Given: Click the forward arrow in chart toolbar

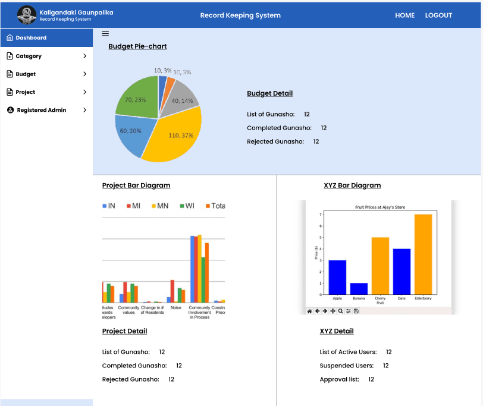Looking at the screenshot, I should (x=325, y=311).
